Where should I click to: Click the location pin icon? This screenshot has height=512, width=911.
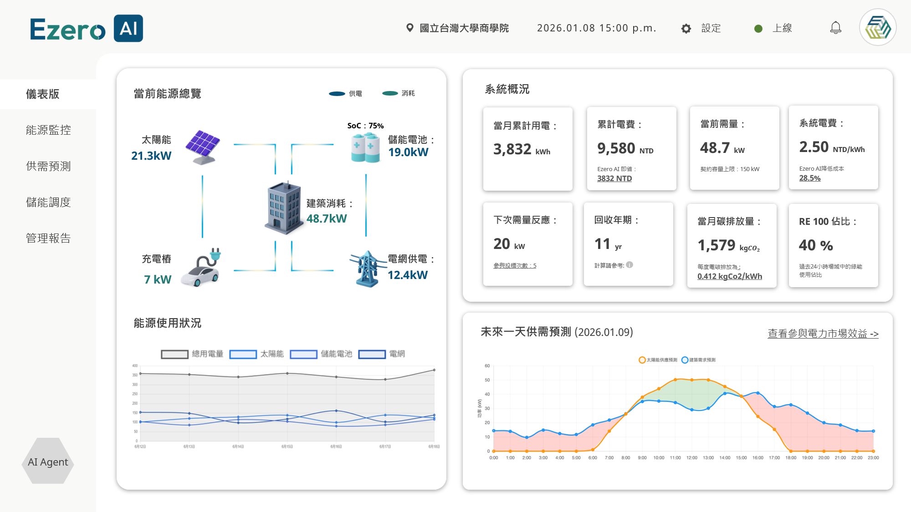(x=410, y=28)
